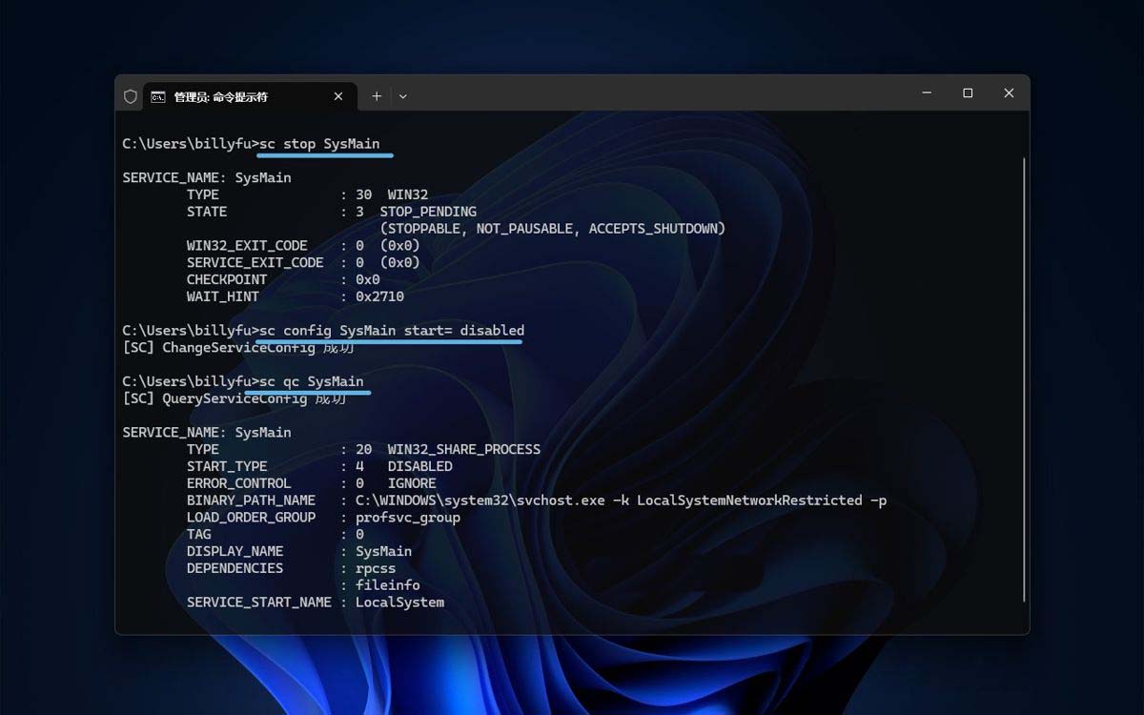Click the Command Prompt icon on the tab

158,96
